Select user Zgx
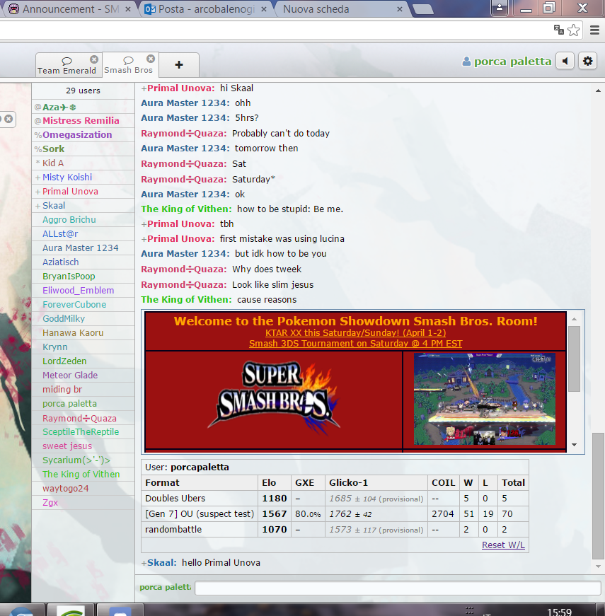The width and height of the screenshot is (605, 616). click(83, 502)
